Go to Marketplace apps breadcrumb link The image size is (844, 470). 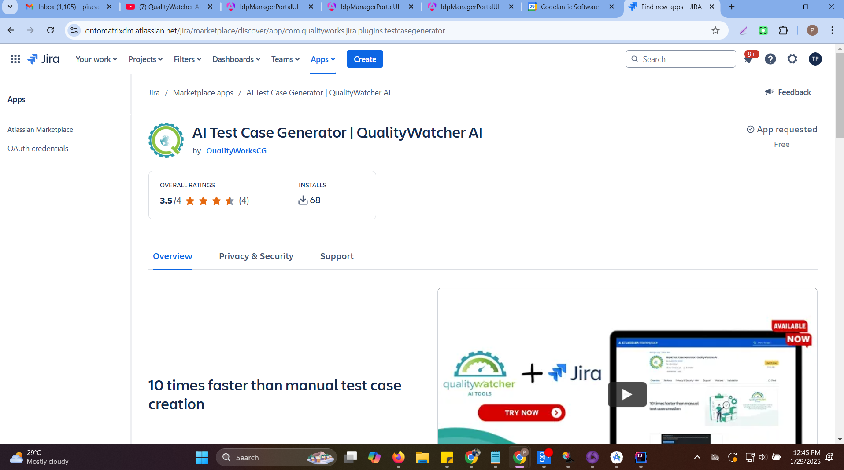203,92
